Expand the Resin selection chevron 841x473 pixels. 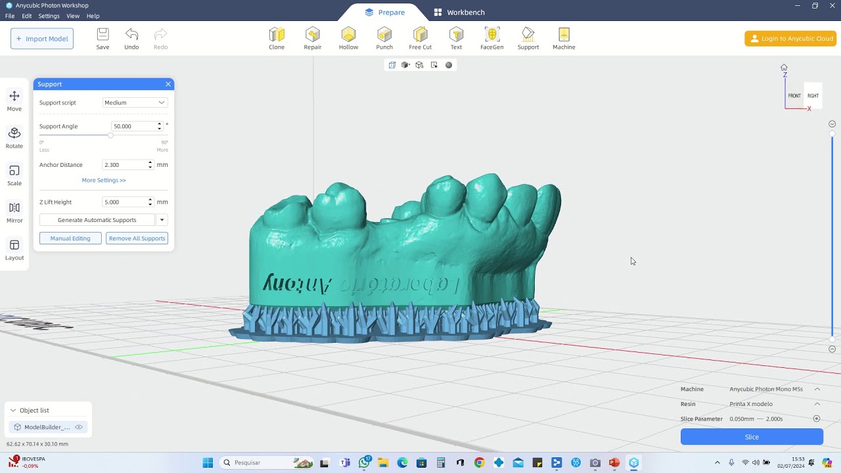click(x=817, y=404)
